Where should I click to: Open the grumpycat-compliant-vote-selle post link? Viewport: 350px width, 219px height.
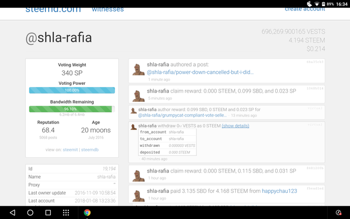tap(182, 116)
